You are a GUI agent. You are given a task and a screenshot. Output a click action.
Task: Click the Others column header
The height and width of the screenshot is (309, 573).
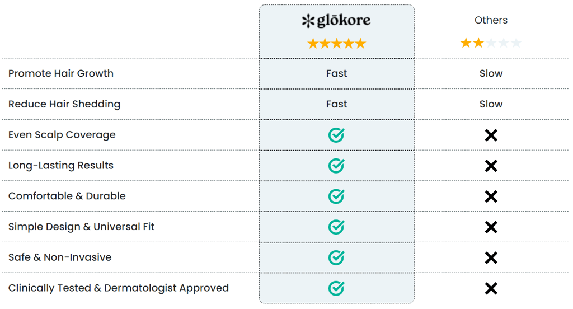click(491, 20)
